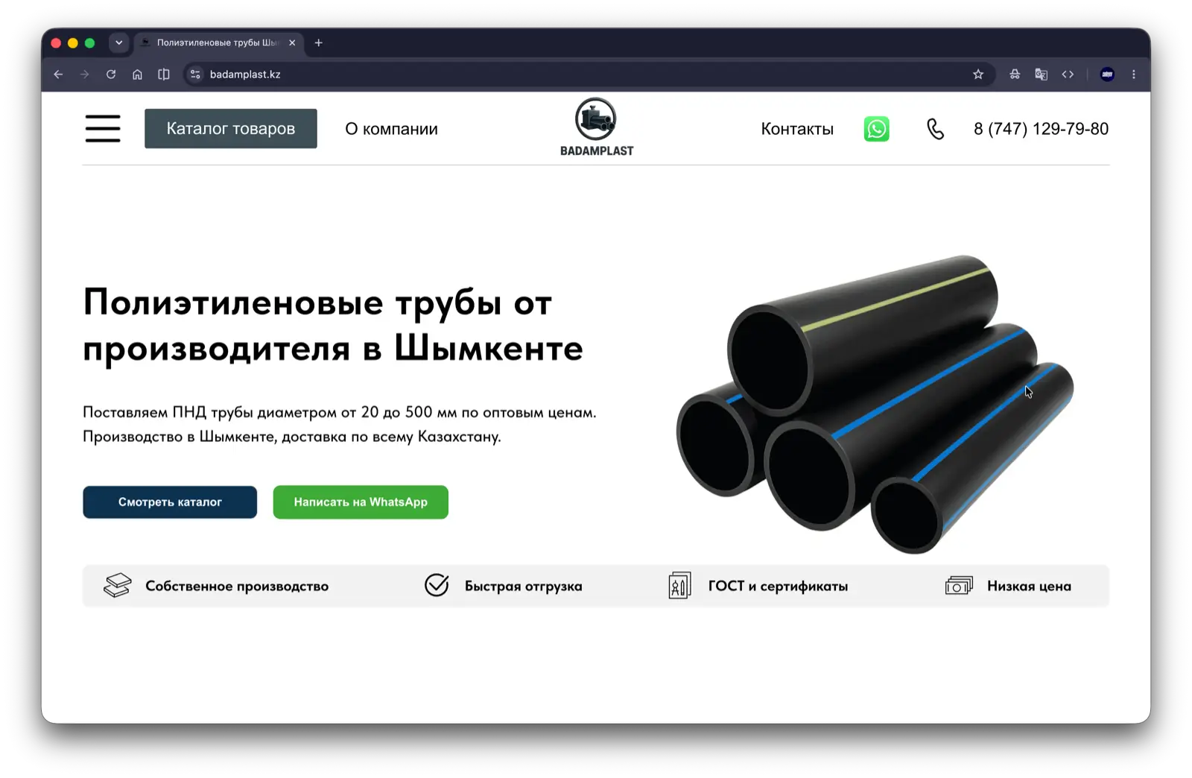Viewport: 1192px width, 778px height.
Task: Click the polyethylene pipes product image
Action: (x=875, y=405)
